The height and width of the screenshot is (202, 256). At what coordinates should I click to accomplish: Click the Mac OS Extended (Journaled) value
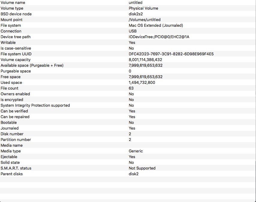tap(156, 26)
